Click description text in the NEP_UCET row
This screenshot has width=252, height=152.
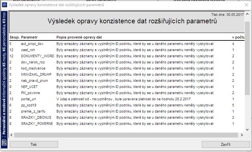(x=135, y=87)
